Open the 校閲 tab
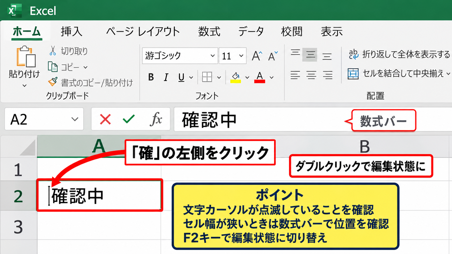The width and height of the screenshot is (452, 254). [x=292, y=32]
